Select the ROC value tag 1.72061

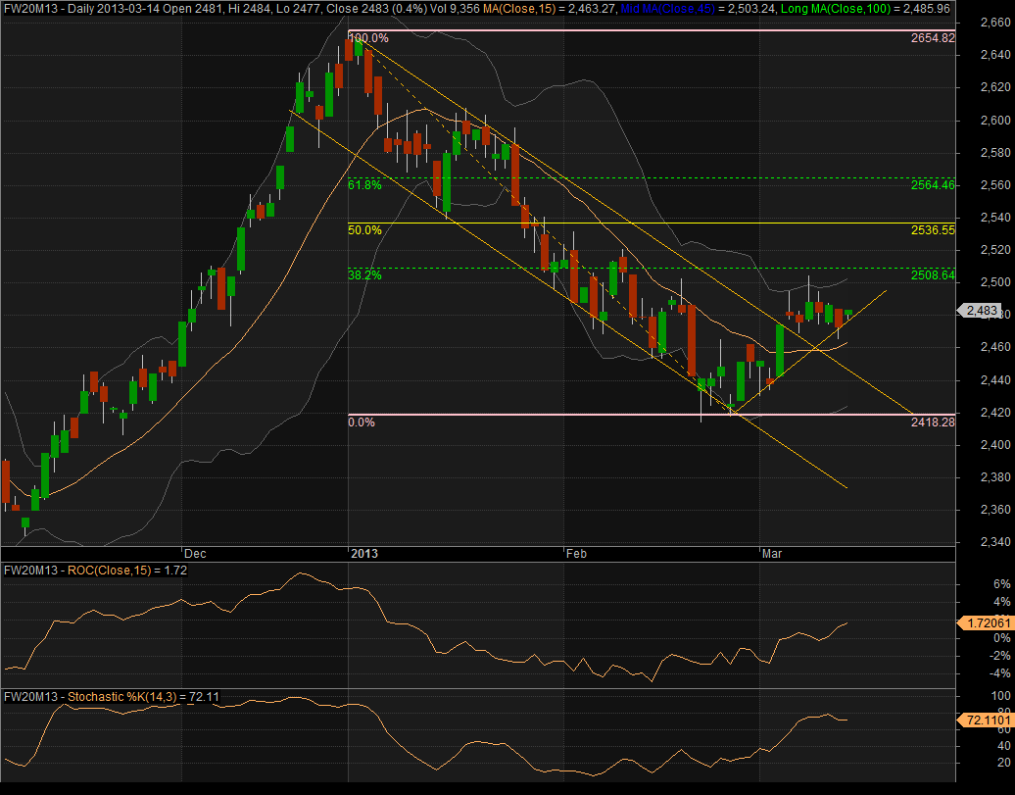tap(983, 623)
